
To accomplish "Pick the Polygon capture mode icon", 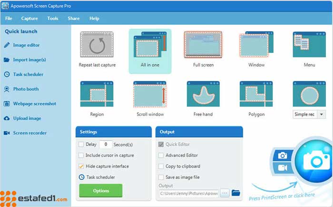I will pyautogui.click(x=256, y=94).
